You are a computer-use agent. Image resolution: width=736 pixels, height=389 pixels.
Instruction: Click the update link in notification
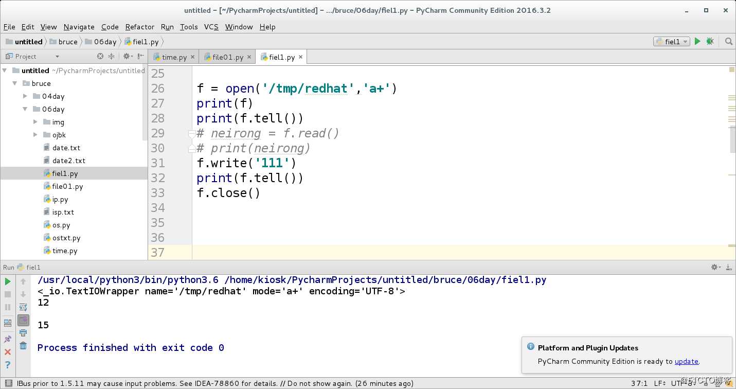687,361
